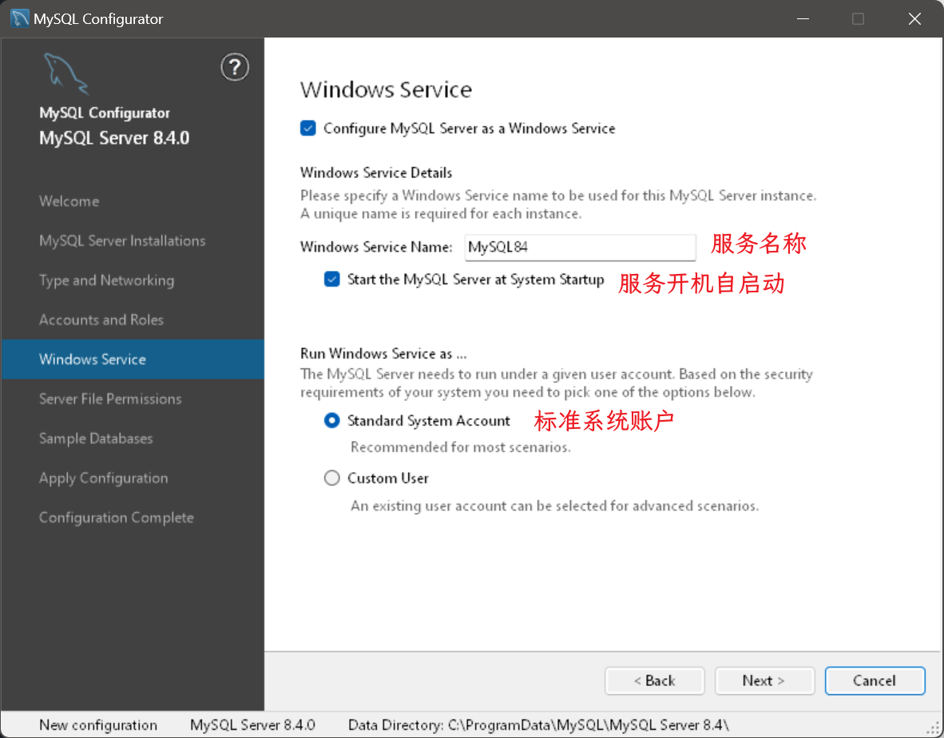This screenshot has height=738, width=944.
Task: Click the Next button
Action: point(764,680)
